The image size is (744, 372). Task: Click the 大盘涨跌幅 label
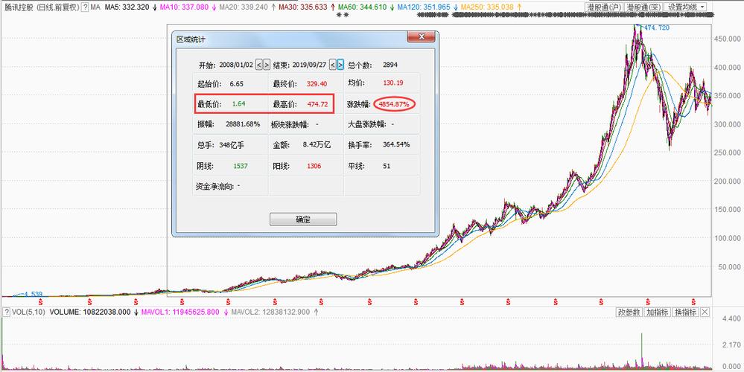[366, 124]
